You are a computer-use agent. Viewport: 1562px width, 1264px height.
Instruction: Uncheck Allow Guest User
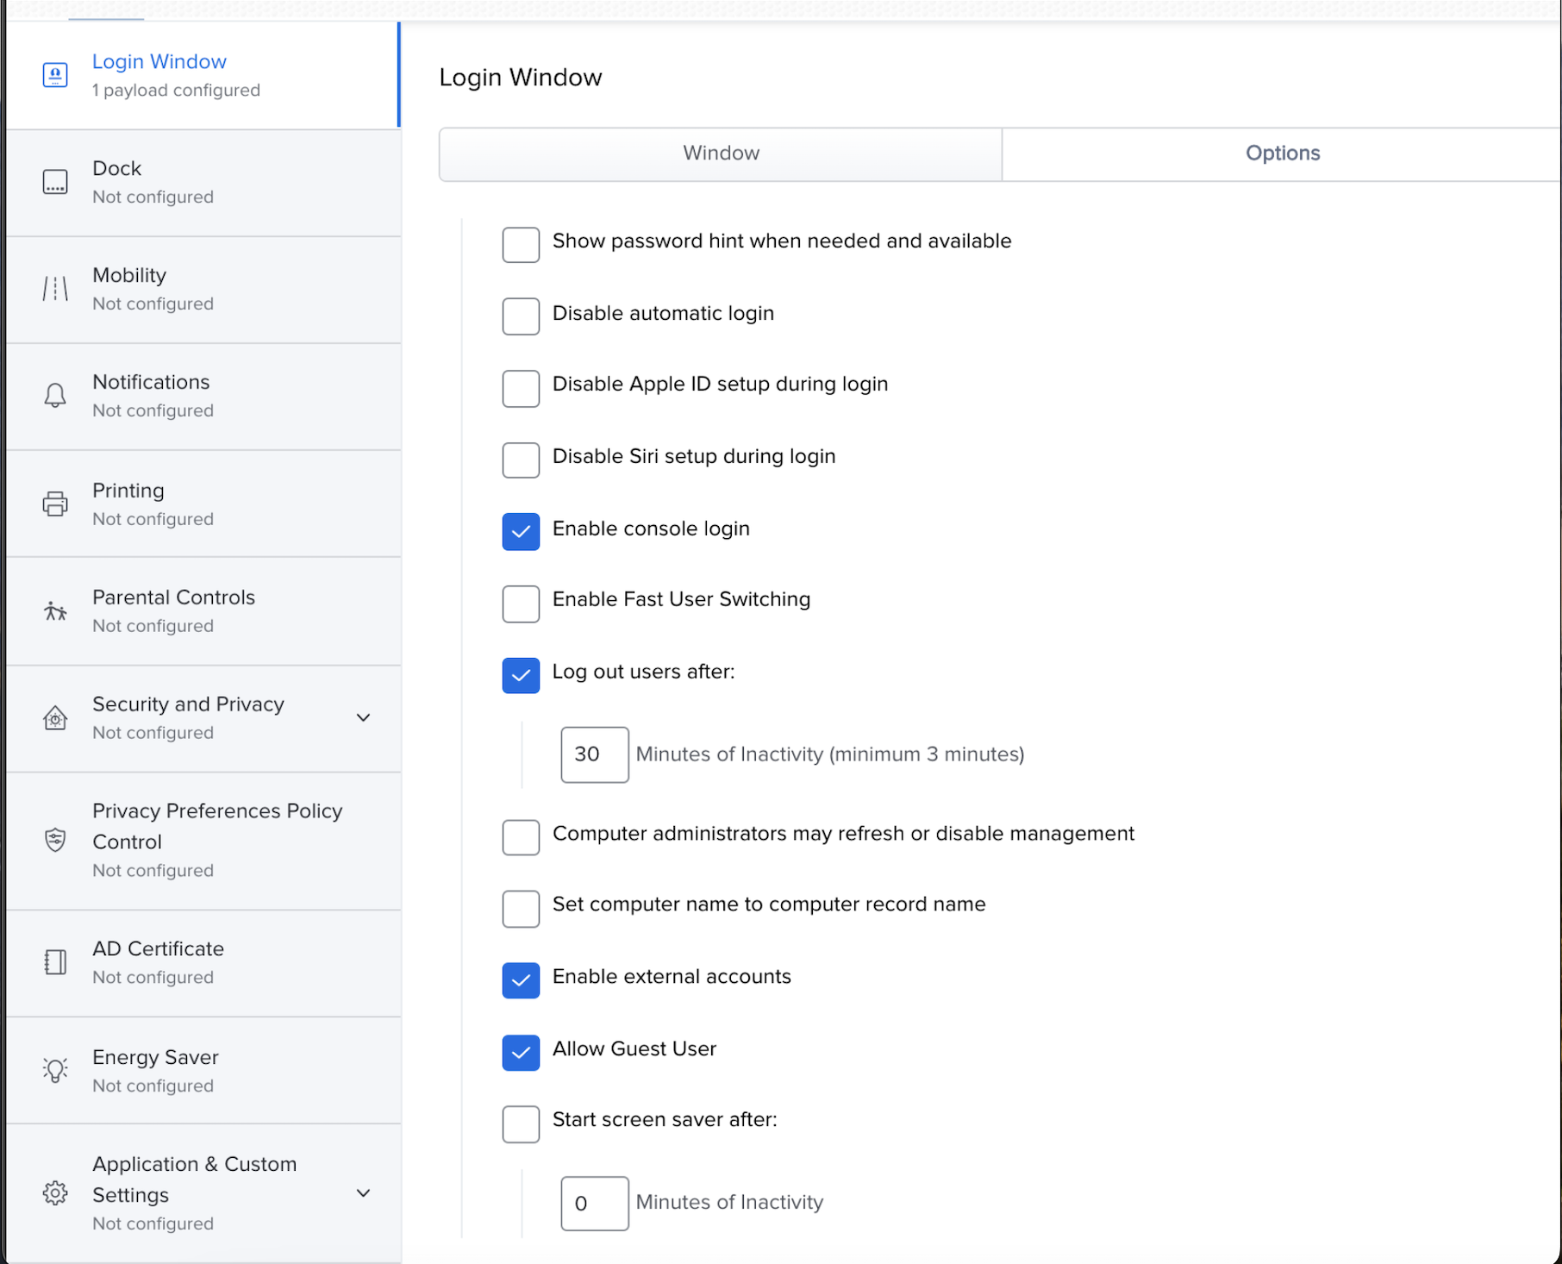point(521,1053)
